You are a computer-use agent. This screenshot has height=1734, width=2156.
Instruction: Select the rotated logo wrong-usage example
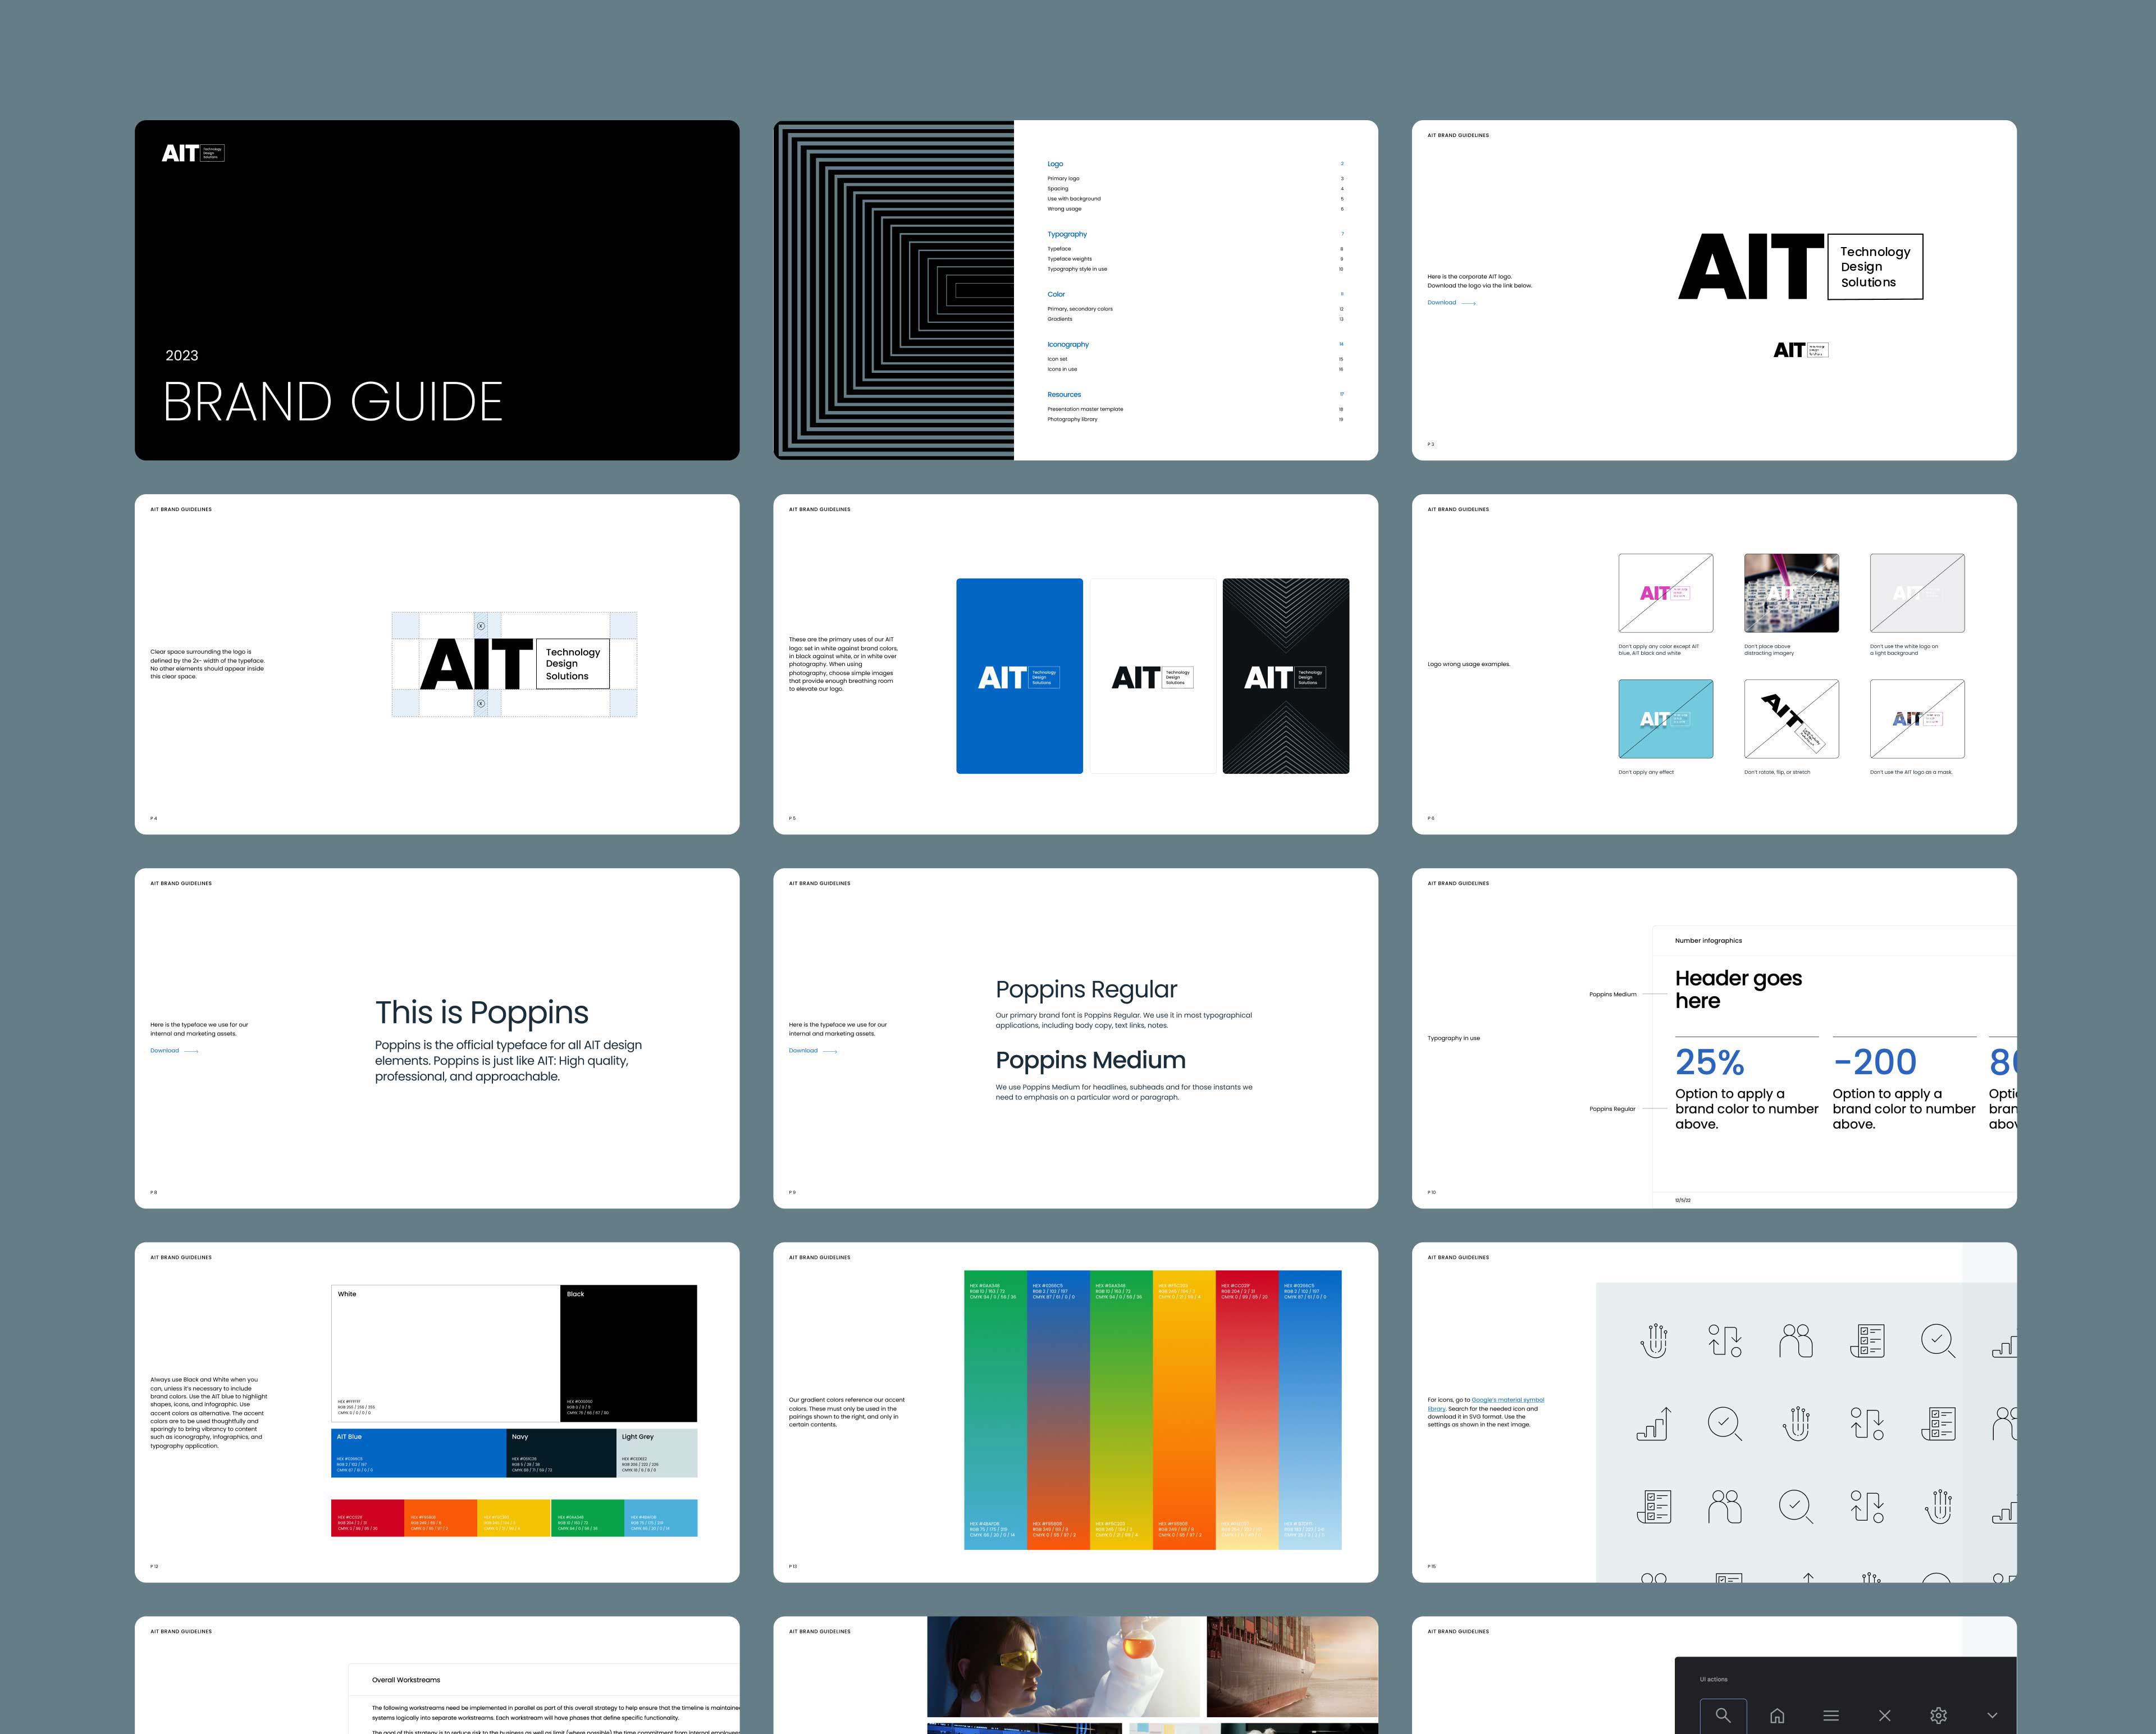coord(1791,719)
